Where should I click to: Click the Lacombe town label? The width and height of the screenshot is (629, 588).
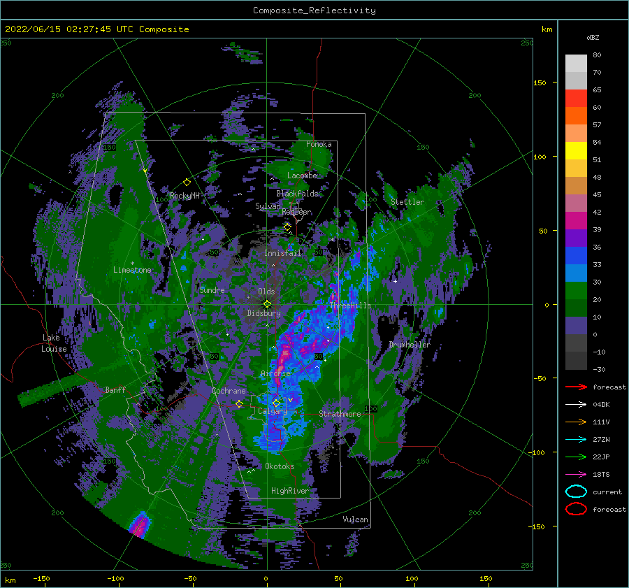(302, 175)
